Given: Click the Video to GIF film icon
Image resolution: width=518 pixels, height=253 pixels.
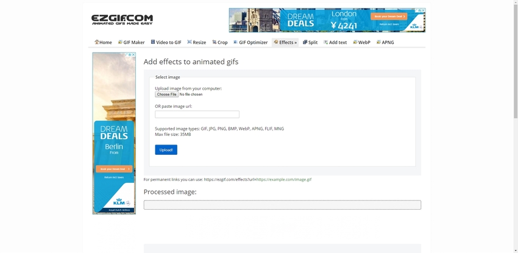Looking at the screenshot, I should point(153,42).
